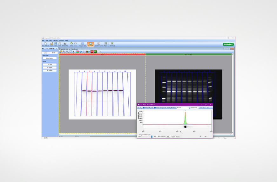Click the Background Subtraction slider handle
Viewport: 277px width, 182px height.
click(x=152, y=137)
